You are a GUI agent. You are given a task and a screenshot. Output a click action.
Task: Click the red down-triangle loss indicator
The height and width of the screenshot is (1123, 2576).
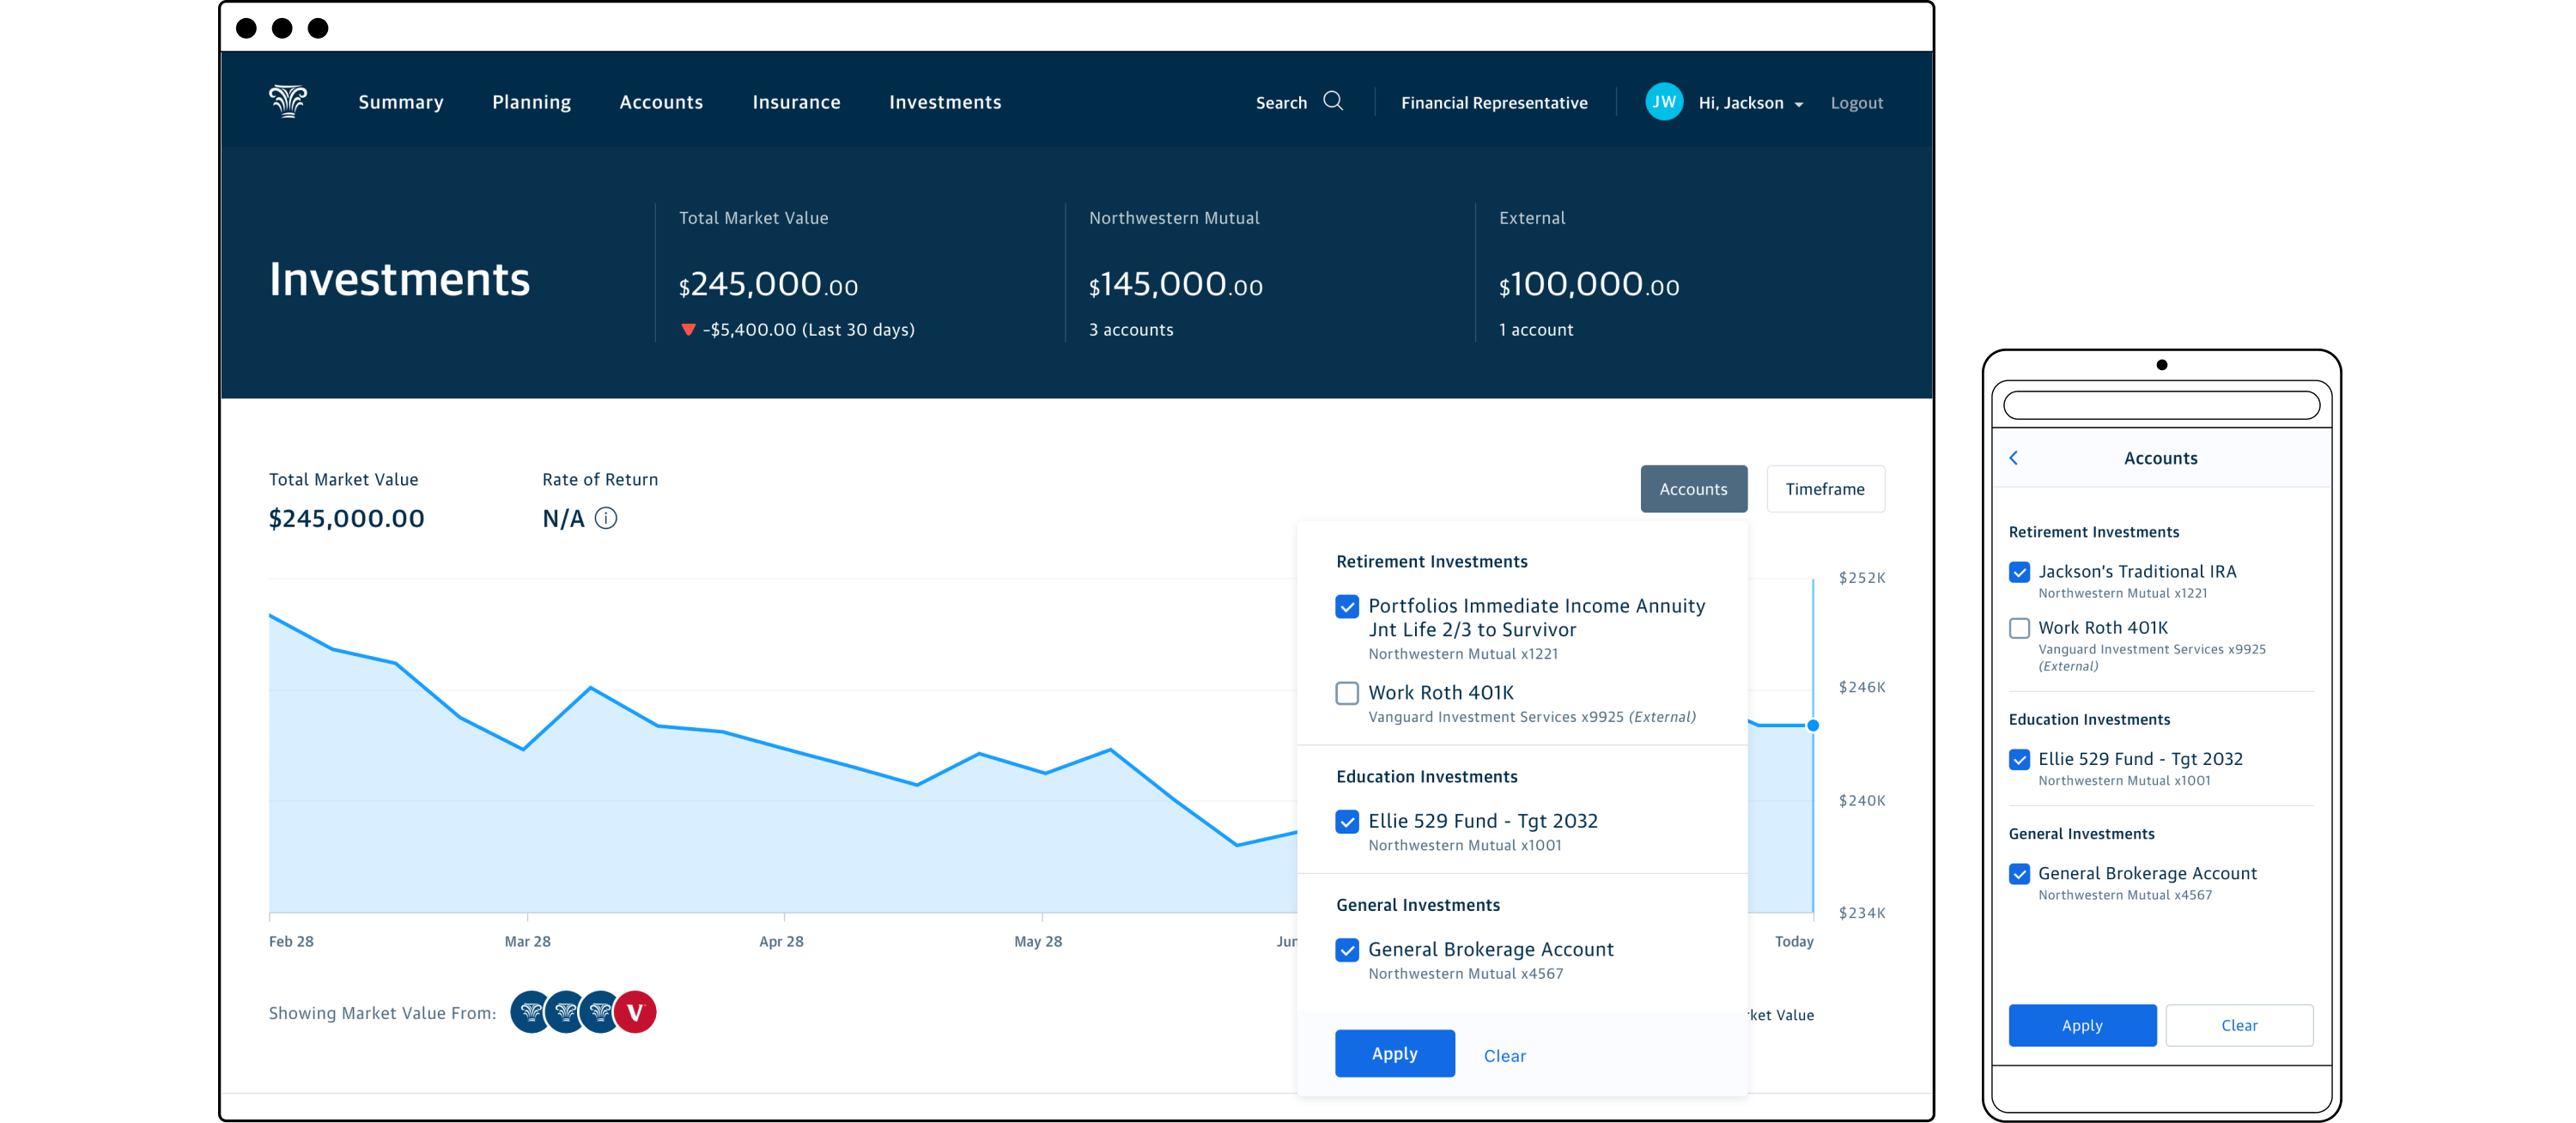(x=688, y=330)
